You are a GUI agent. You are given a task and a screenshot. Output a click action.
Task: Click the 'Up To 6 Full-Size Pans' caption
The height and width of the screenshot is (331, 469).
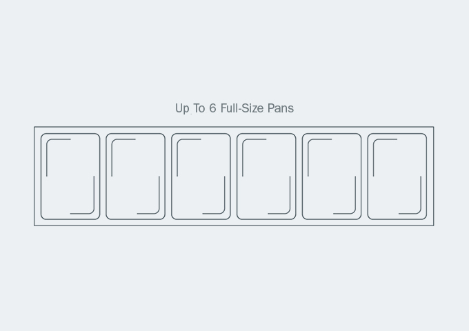click(x=234, y=108)
